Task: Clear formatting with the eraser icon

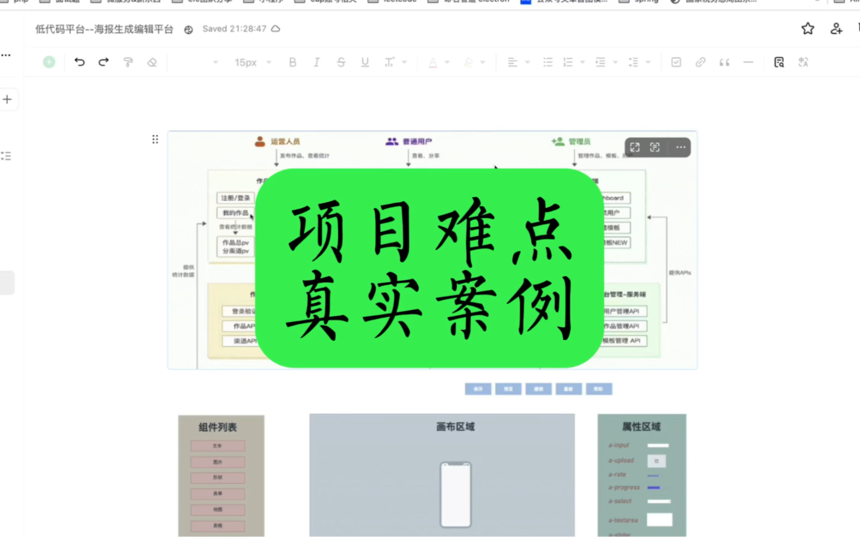Action: [152, 62]
